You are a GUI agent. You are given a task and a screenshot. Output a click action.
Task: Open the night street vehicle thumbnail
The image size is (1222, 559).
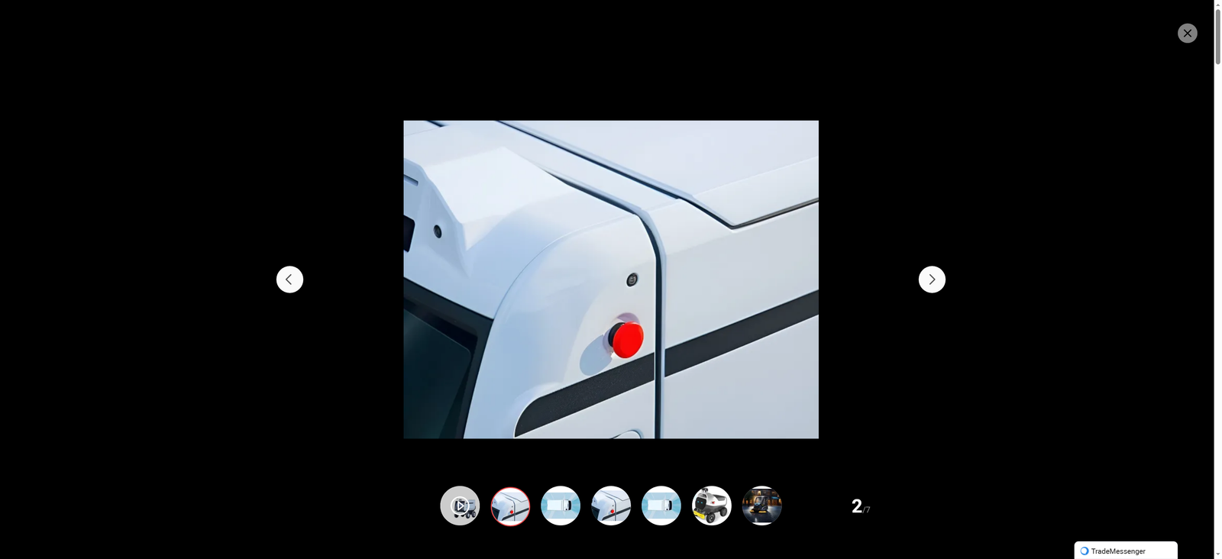762,506
